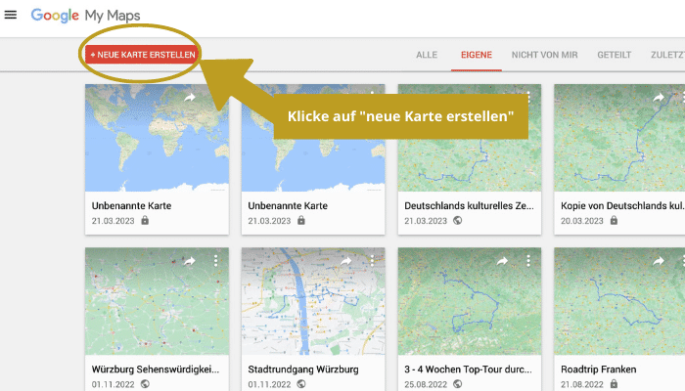Screen dimensions: 685x391
Task: Select the EIGENE tab
Action: pos(477,55)
